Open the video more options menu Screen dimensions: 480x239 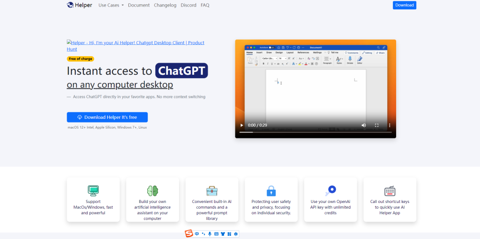(390, 125)
